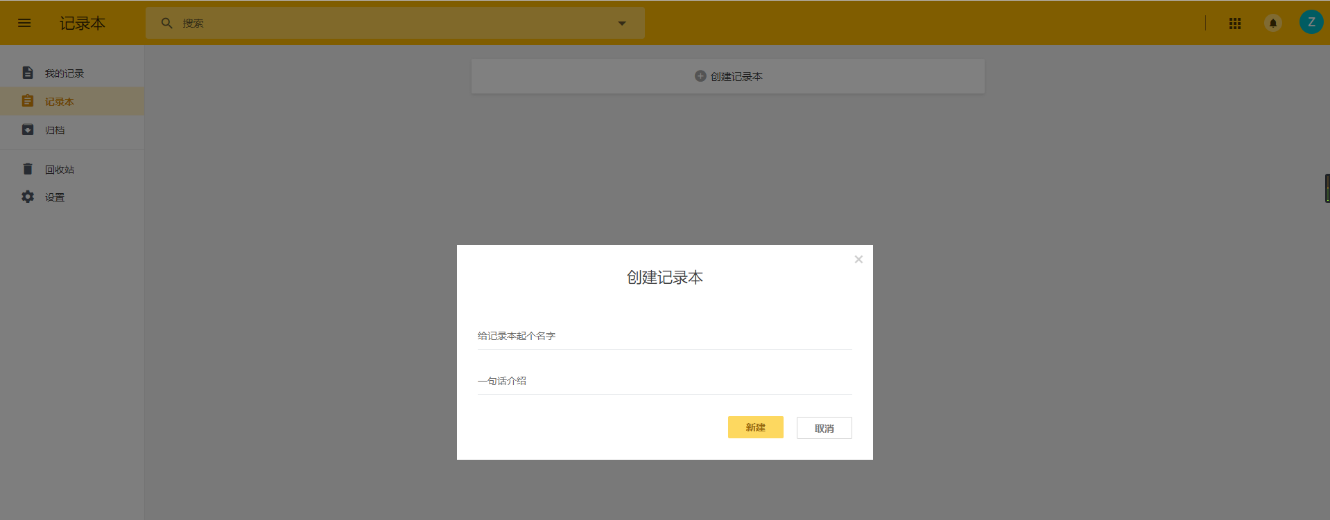Click the 设置 gear icon
This screenshot has height=520, width=1330.
(28, 197)
